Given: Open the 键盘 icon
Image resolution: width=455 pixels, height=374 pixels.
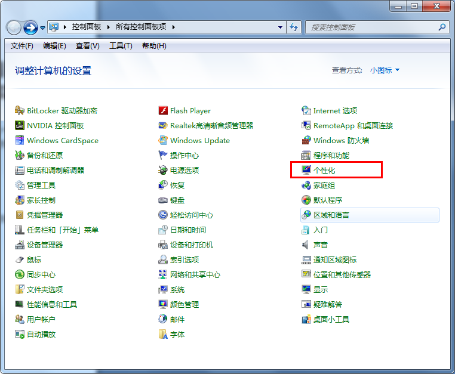Looking at the screenshot, I should click(x=163, y=200).
